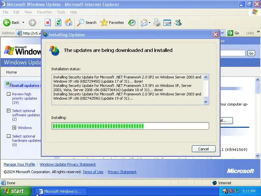The width and height of the screenshot is (261, 196).
Task: Click the Install updates shield icon
Action: point(8,85)
